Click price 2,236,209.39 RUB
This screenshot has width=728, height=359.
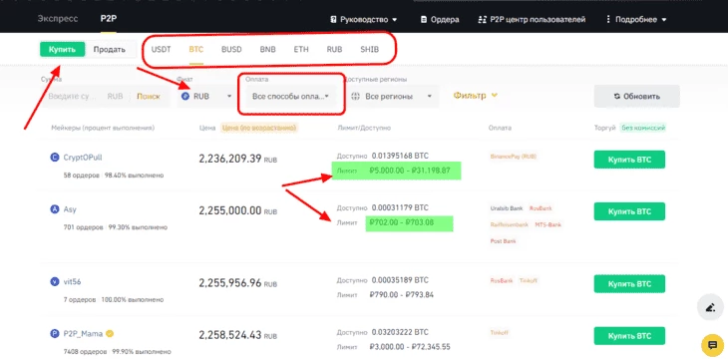tap(237, 159)
